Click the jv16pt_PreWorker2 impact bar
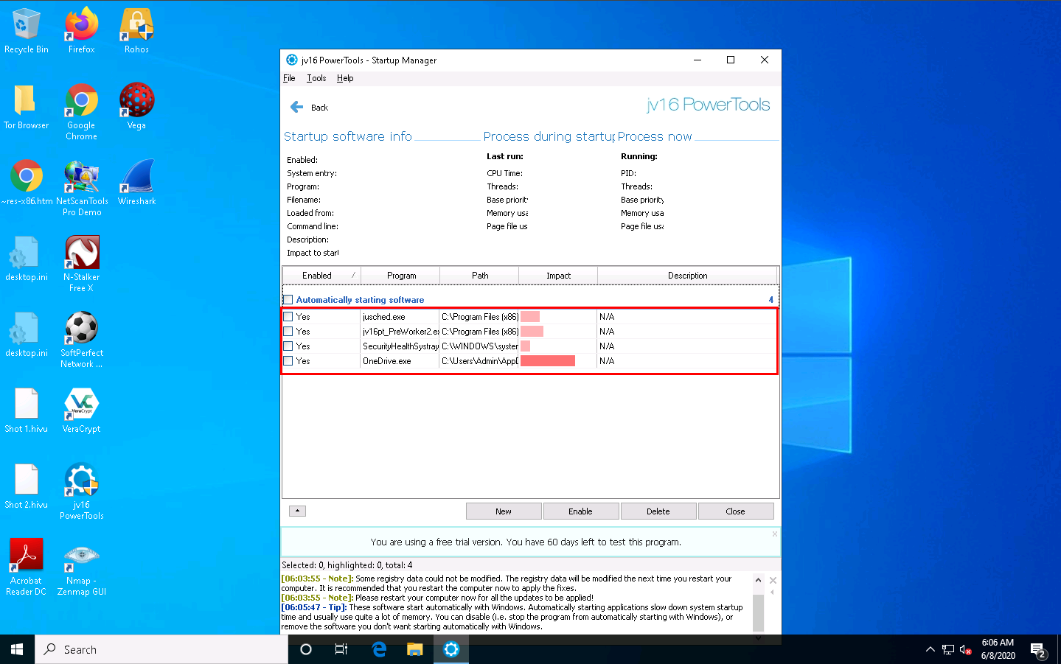Viewport: 1061px width, 664px height. click(x=532, y=332)
